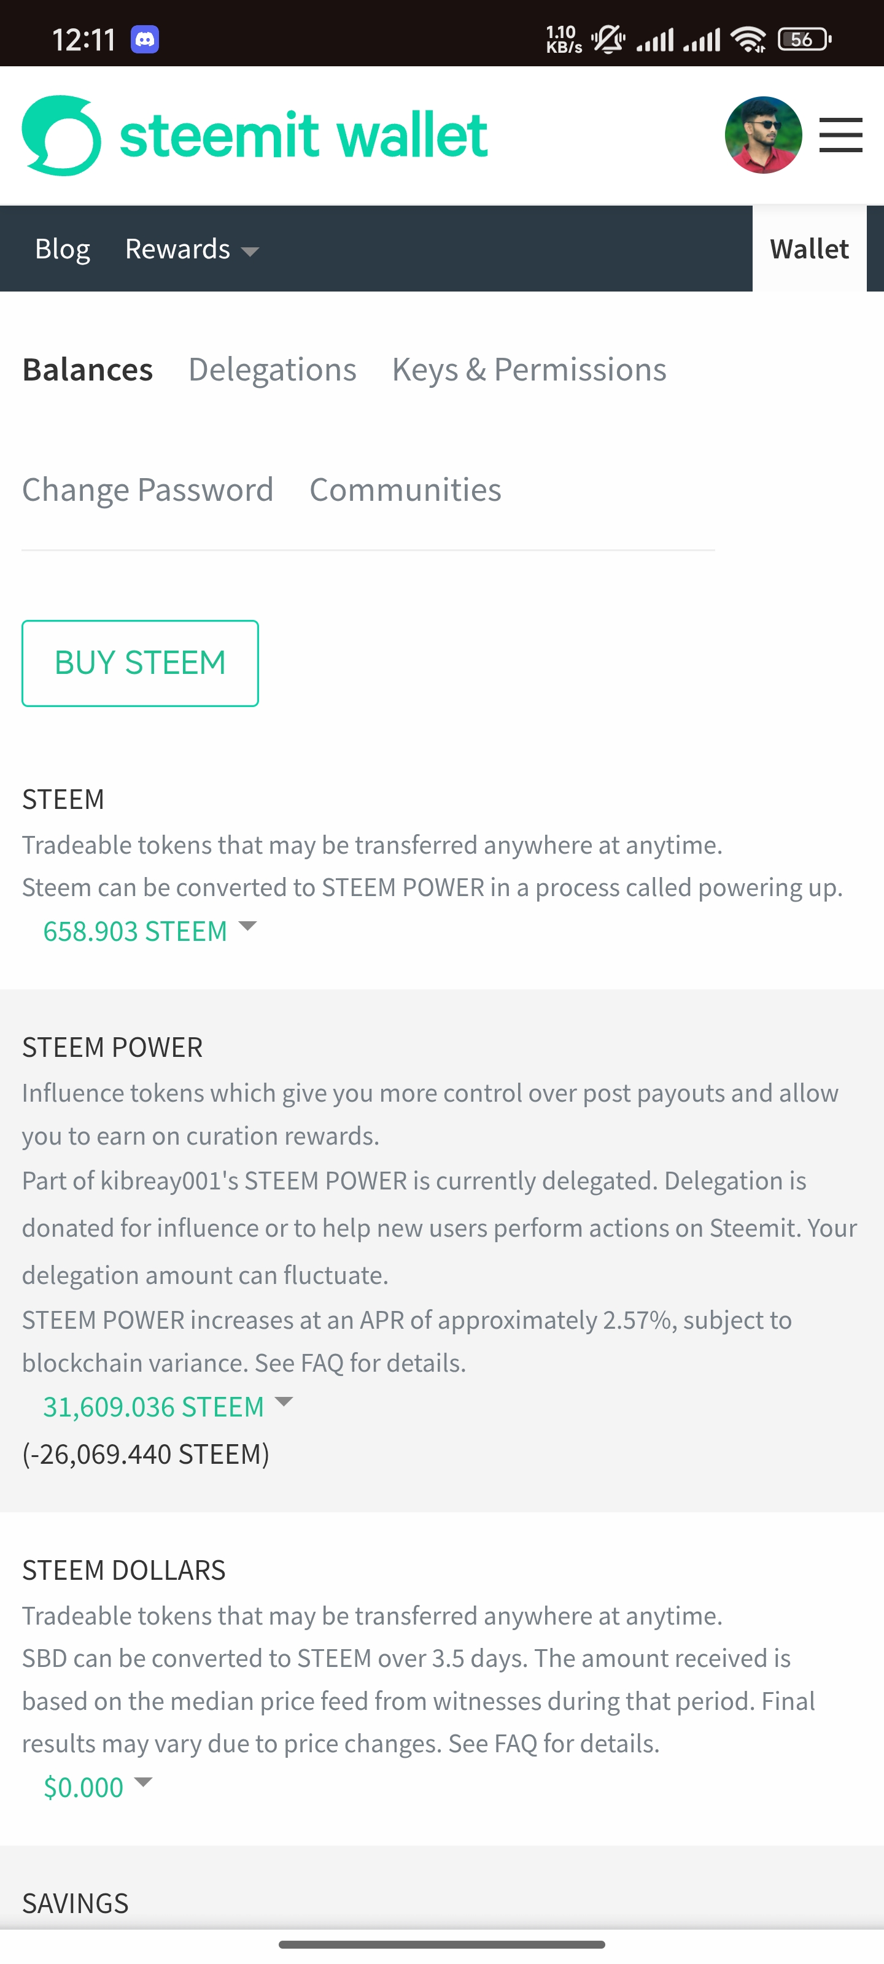This screenshot has width=884, height=1964.
Task: Expand the Rewards dropdown menu
Action: pyautogui.click(x=192, y=249)
